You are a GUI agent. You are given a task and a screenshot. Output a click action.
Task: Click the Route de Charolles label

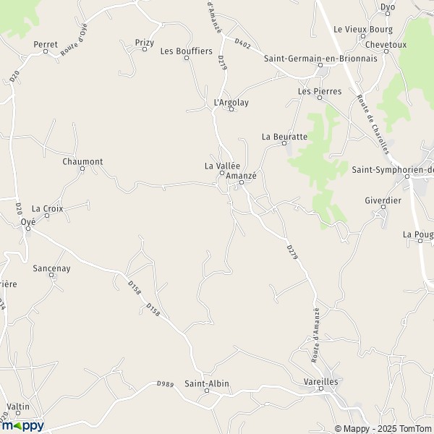[373, 124]
